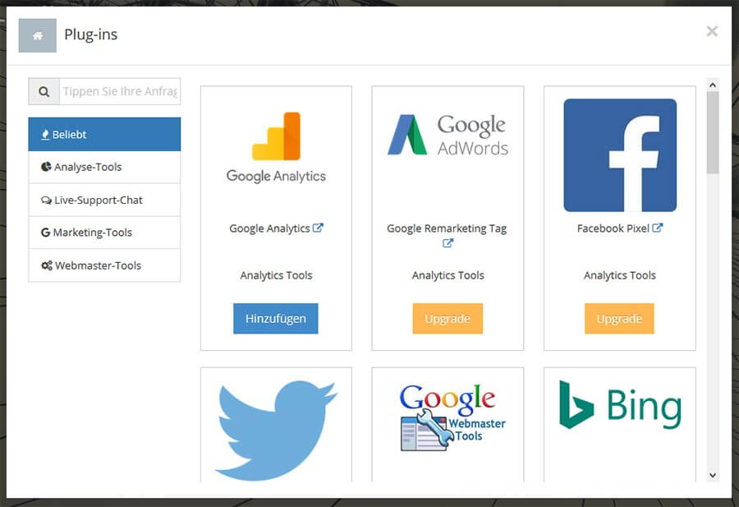
Task: Open Google Remarketing Tag external link icon
Action: (x=448, y=243)
